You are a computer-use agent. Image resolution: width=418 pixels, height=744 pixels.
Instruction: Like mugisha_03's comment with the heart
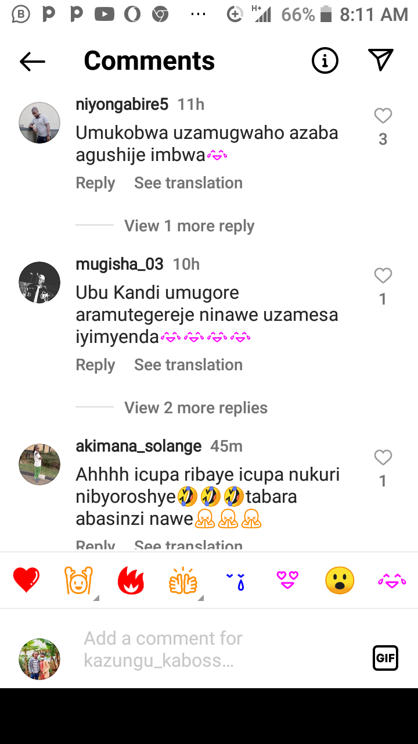383,276
